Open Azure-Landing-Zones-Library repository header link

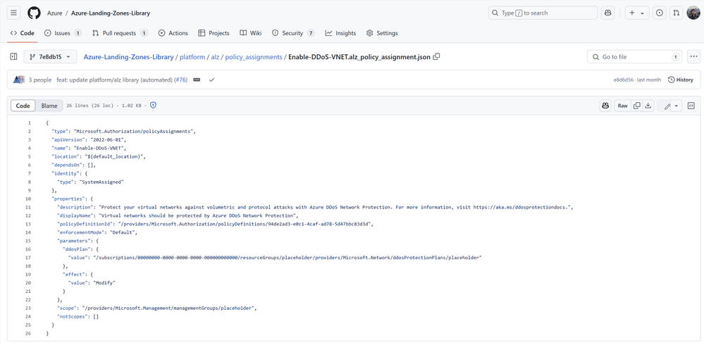tap(111, 13)
